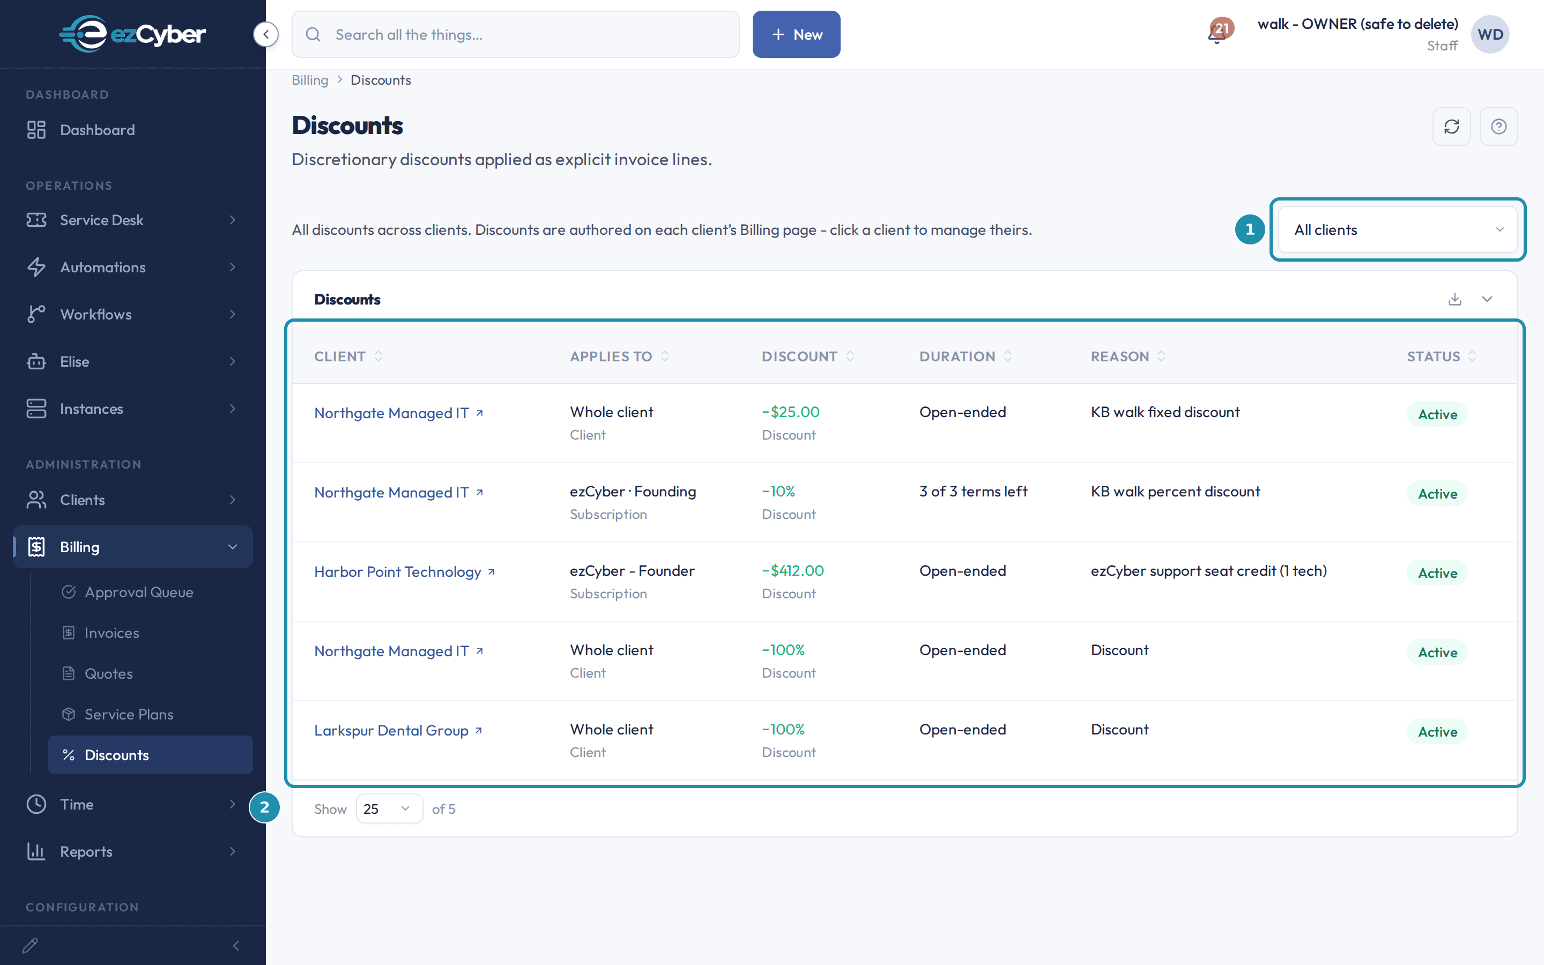Click the Workflows branch icon
The height and width of the screenshot is (965, 1544).
(36, 315)
